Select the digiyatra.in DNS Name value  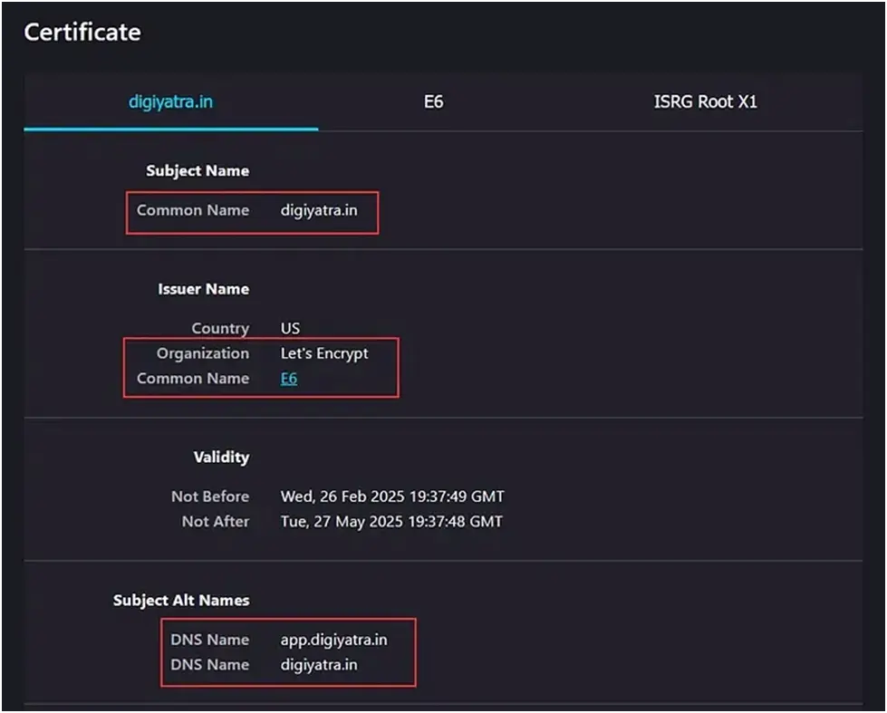(x=319, y=664)
